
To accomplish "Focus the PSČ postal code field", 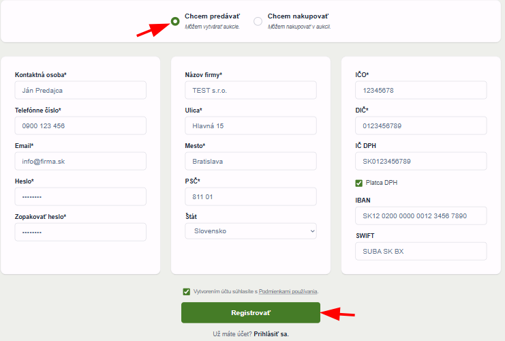I will 250,196.
